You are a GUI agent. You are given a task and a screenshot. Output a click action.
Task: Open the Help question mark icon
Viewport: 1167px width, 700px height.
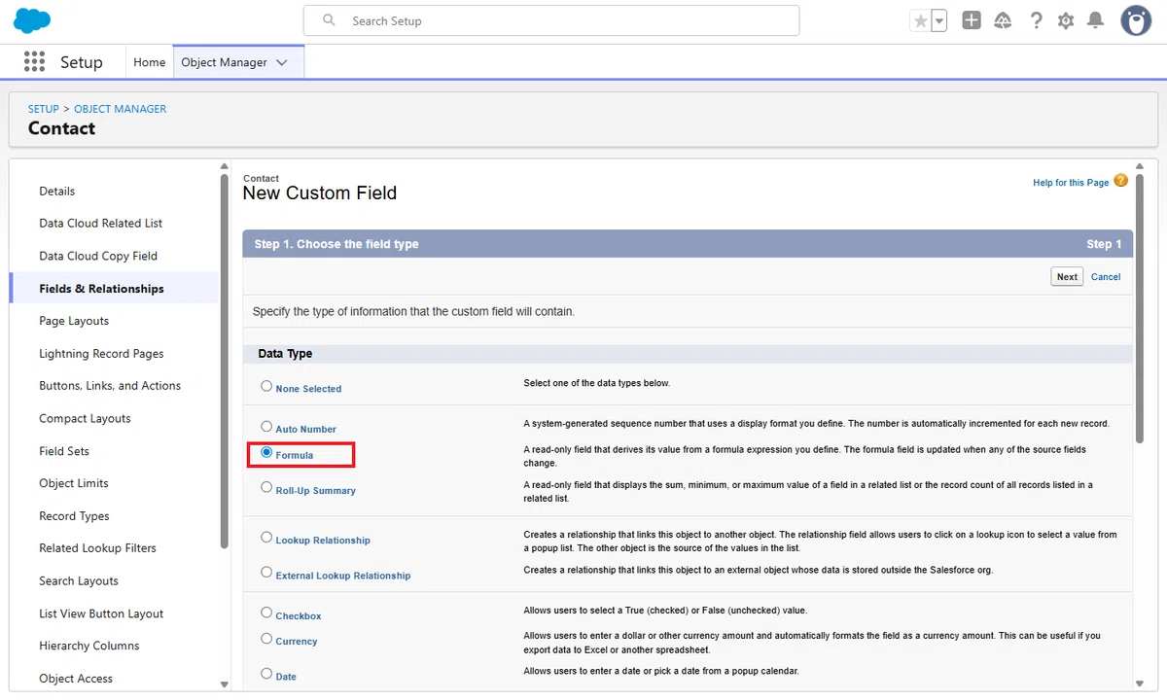pyautogui.click(x=1037, y=20)
